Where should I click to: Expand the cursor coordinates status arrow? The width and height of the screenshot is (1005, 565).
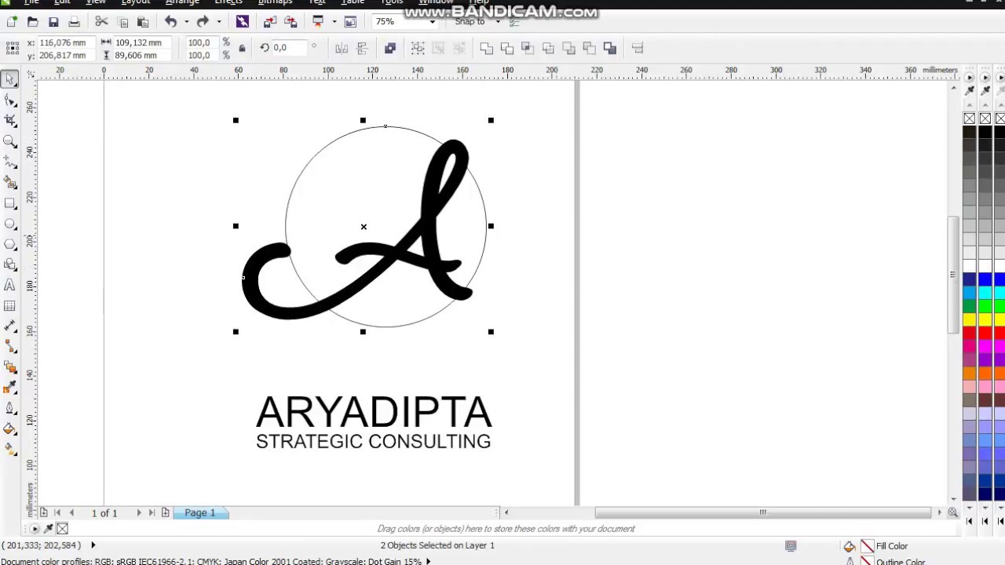click(x=93, y=545)
